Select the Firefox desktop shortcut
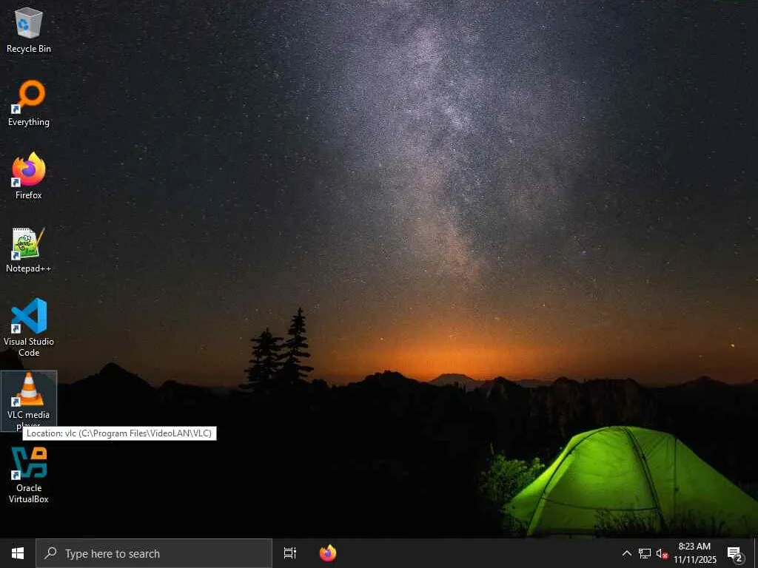Image resolution: width=758 pixels, height=568 pixels. [x=29, y=176]
